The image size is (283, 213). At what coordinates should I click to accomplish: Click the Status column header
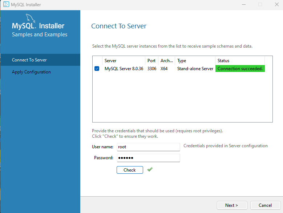[240, 61]
